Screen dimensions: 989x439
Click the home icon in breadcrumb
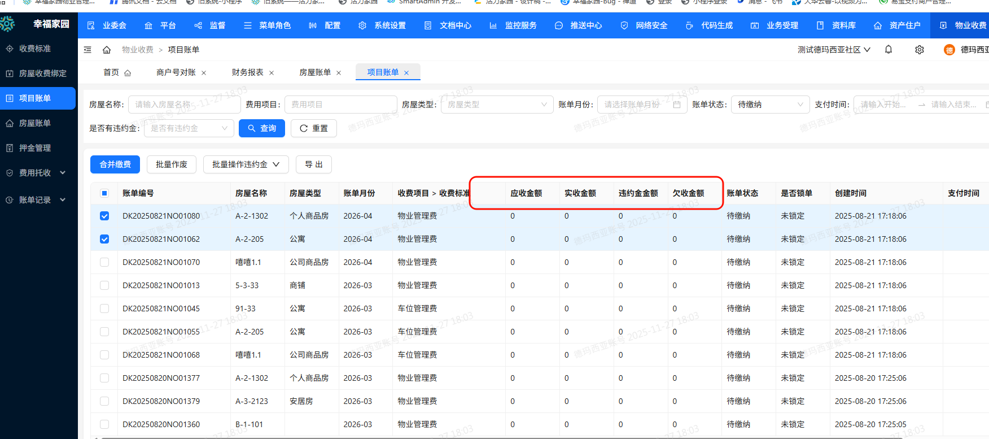(107, 50)
